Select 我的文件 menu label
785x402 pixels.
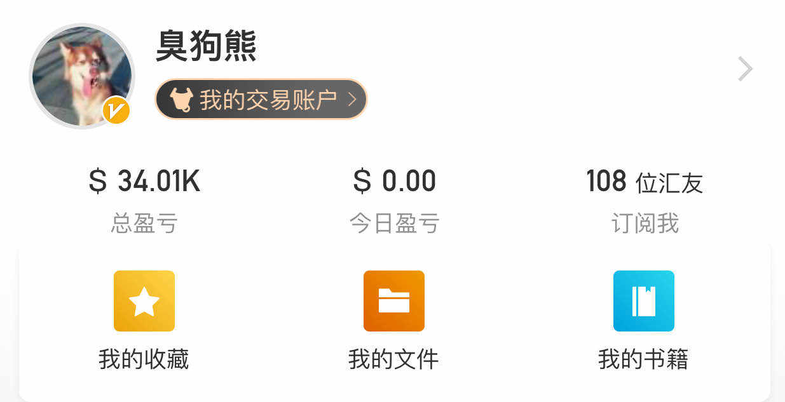(393, 359)
